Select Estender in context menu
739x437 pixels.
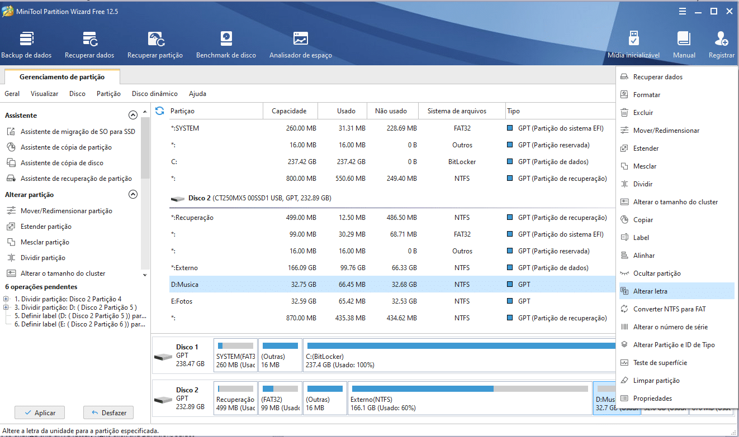point(677,148)
